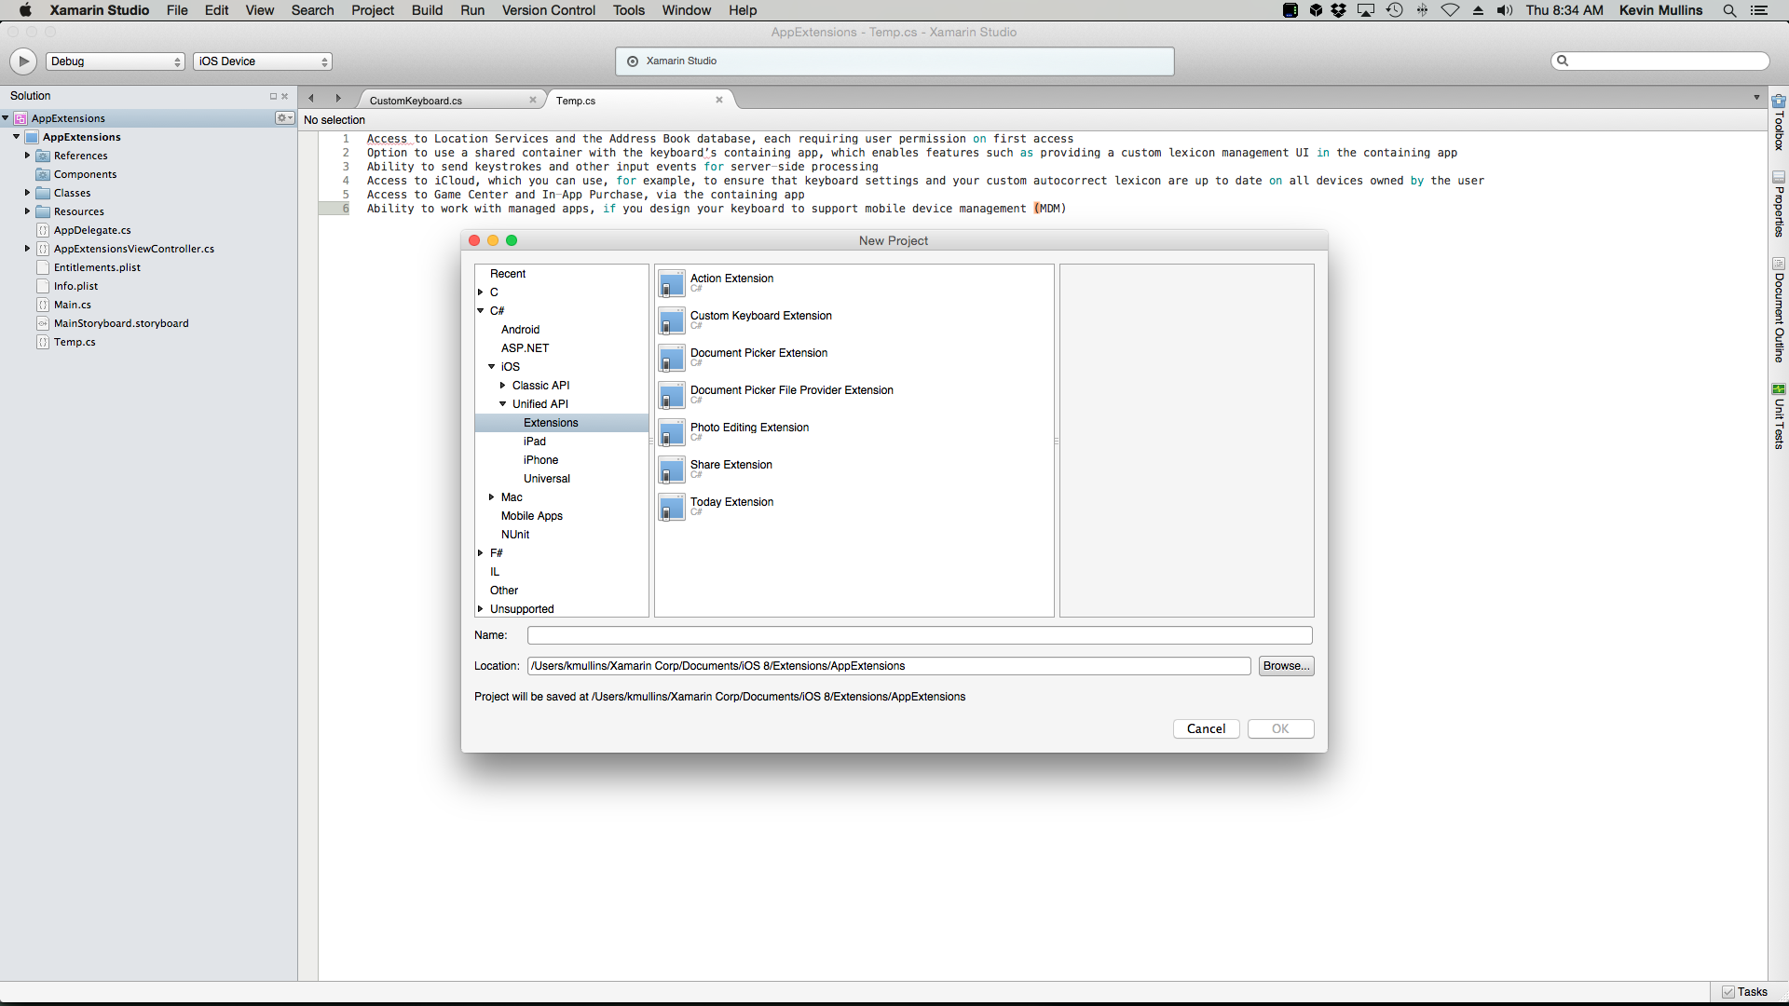Click the Custom Keyboard Extension icon
The width and height of the screenshot is (1789, 1006).
point(670,320)
